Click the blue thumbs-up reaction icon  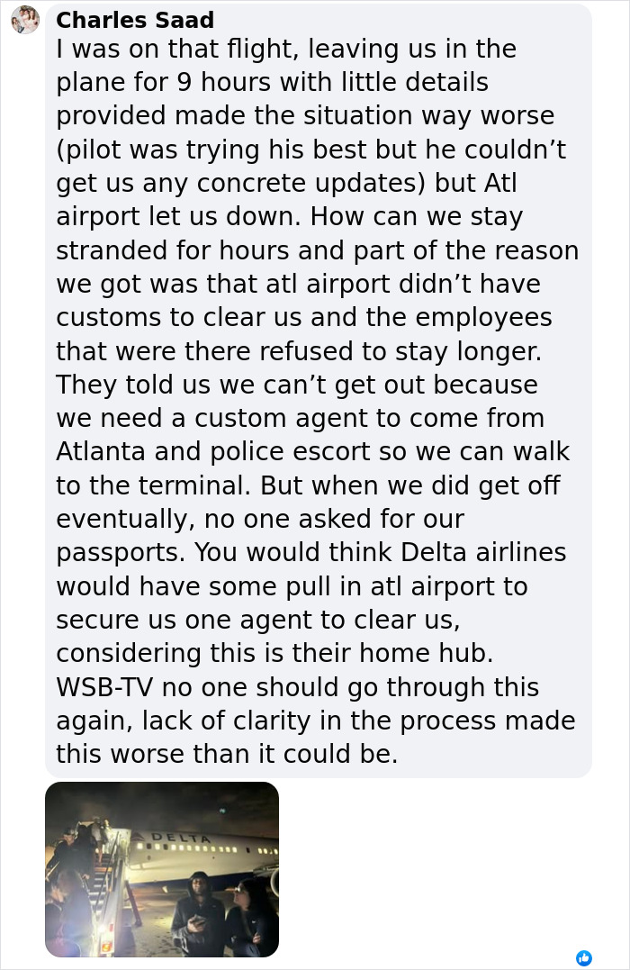pos(584,957)
